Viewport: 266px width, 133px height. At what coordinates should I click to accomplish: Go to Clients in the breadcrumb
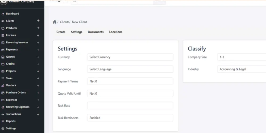click(64, 22)
